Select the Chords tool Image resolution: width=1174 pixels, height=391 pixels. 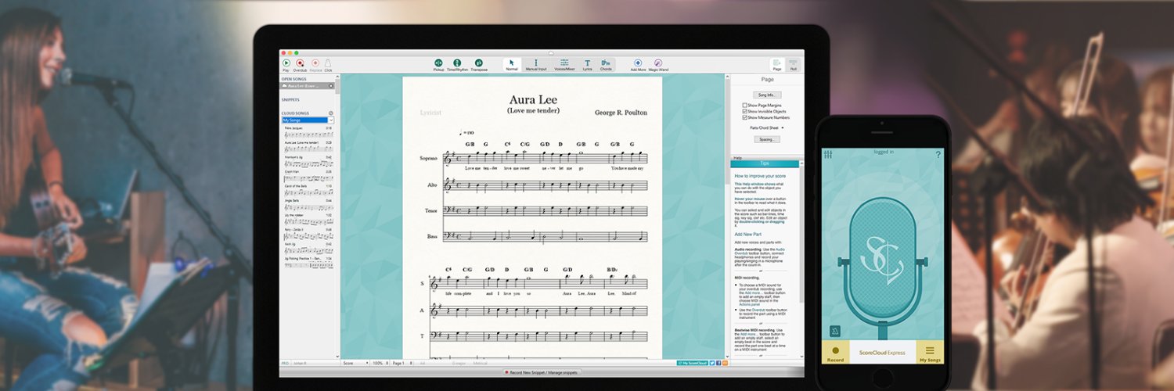pyautogui.click(x=606, y=64)
